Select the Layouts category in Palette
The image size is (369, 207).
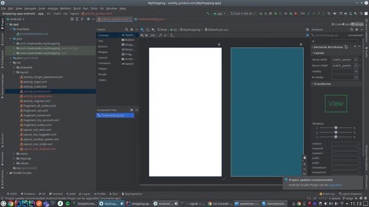point(103,57)
